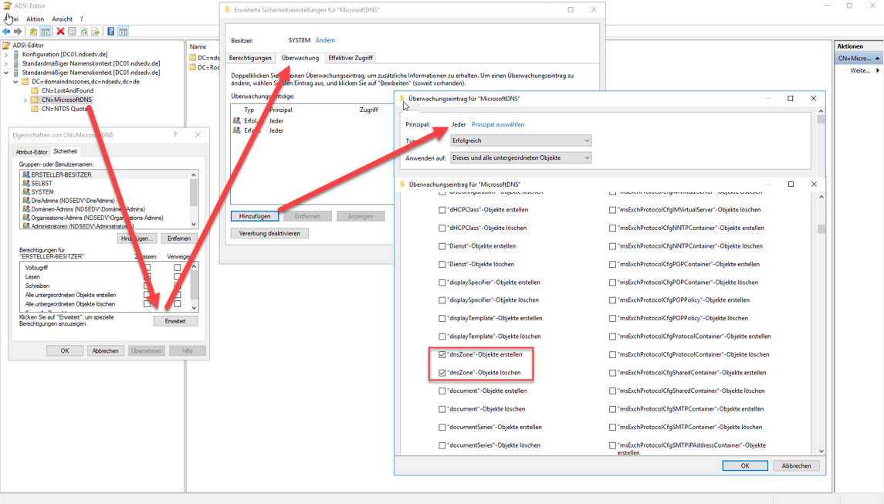The height and width of the screenshot is (504, 884).
Task: Open the Anwenden auf dropdown
Action: click(520, 157)
